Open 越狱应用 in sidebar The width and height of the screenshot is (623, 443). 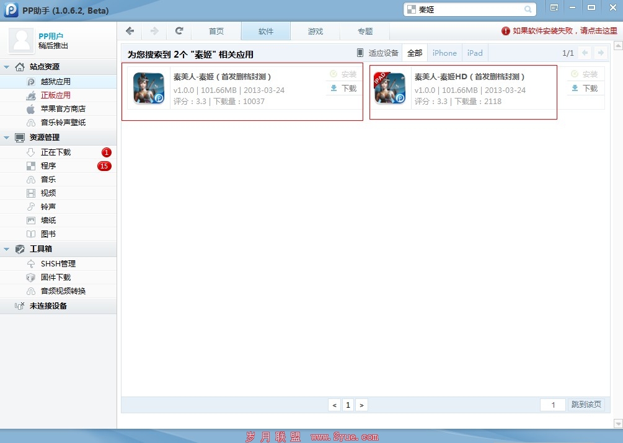click(x=58, y=81)
